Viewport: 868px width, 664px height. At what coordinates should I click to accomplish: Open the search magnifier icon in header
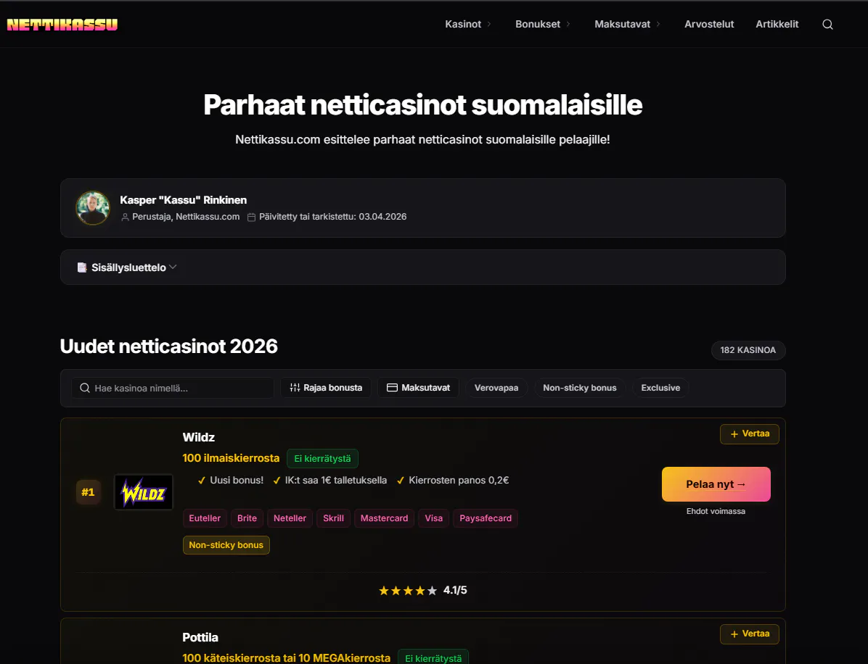click(x=827, y=25)
